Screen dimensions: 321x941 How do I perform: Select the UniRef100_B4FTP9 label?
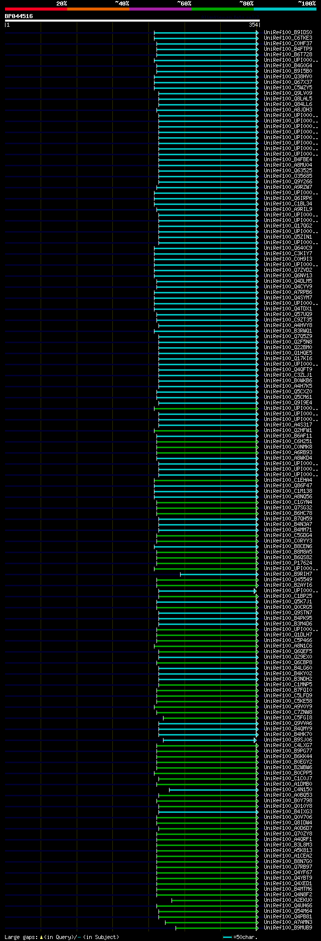coord(288,49)
